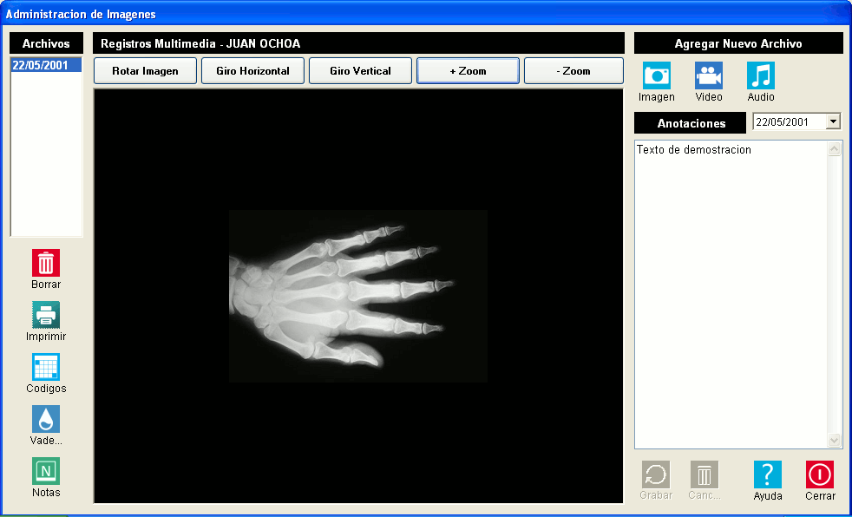
Task: Add a new Video file icon
Action: [709, 75]
